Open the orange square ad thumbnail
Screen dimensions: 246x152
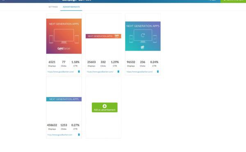tap(64, 36)
